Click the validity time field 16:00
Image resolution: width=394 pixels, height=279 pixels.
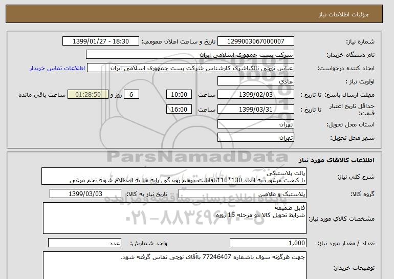pyautogui.click(x=179, y=110)
